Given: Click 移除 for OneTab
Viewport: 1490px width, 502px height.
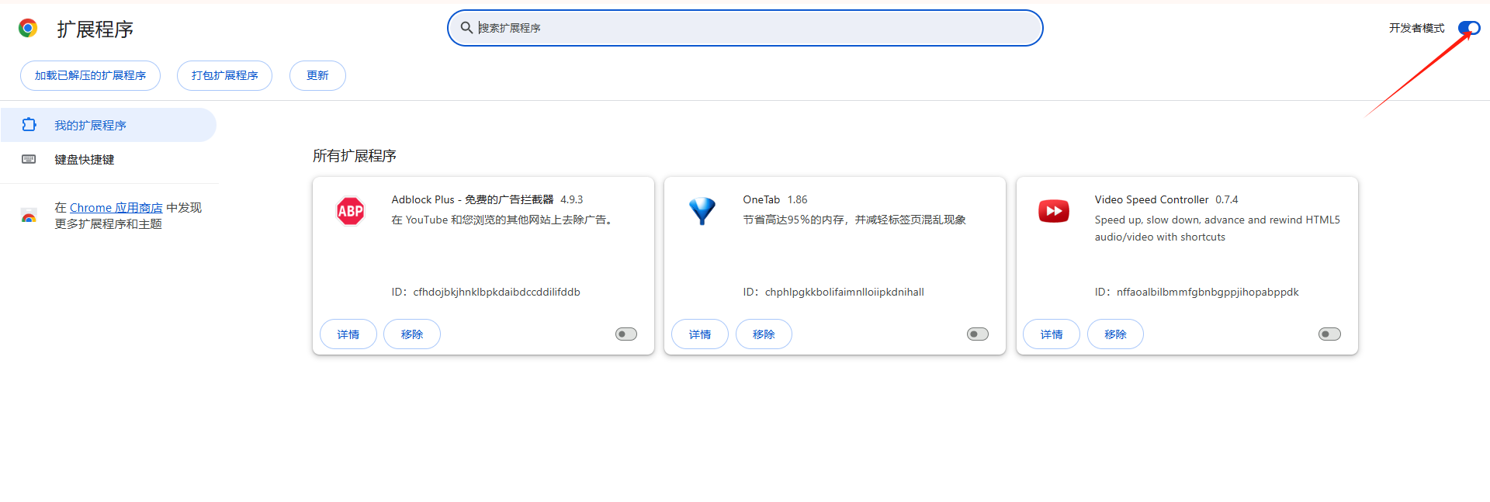Looking at the screenshot, I should coord(764,334).
